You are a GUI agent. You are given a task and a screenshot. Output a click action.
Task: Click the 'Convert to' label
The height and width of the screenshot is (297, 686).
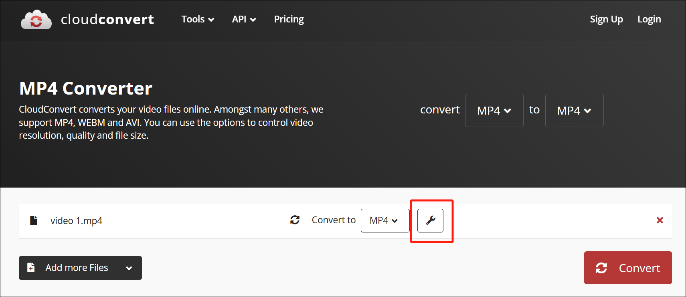[x=334, y=220]
